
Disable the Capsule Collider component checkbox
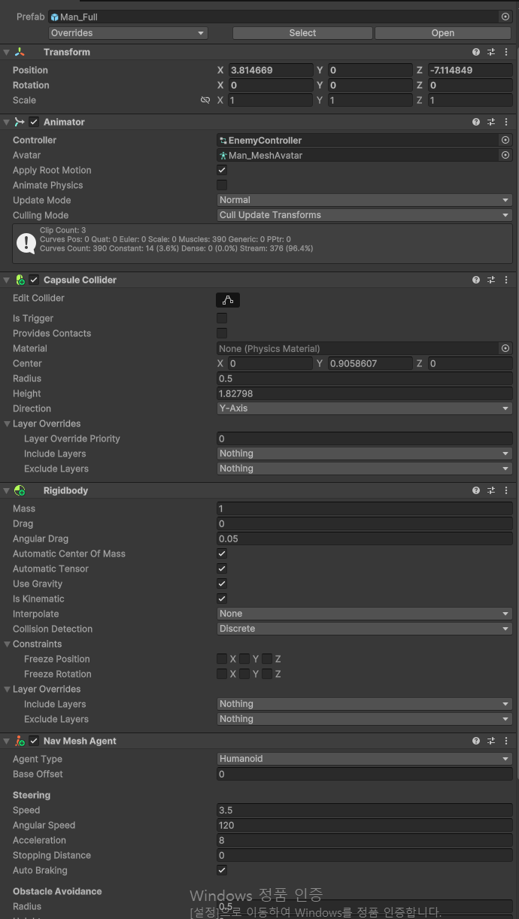(34, 280)
